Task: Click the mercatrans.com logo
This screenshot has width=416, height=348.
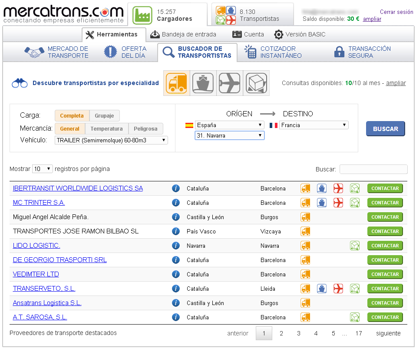Action: (63, 14)
